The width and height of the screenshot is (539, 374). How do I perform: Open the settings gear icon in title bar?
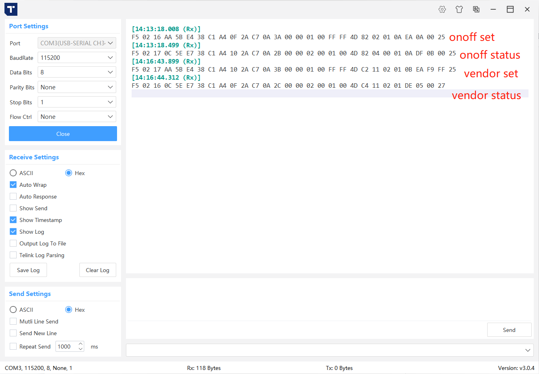(442, 9)
